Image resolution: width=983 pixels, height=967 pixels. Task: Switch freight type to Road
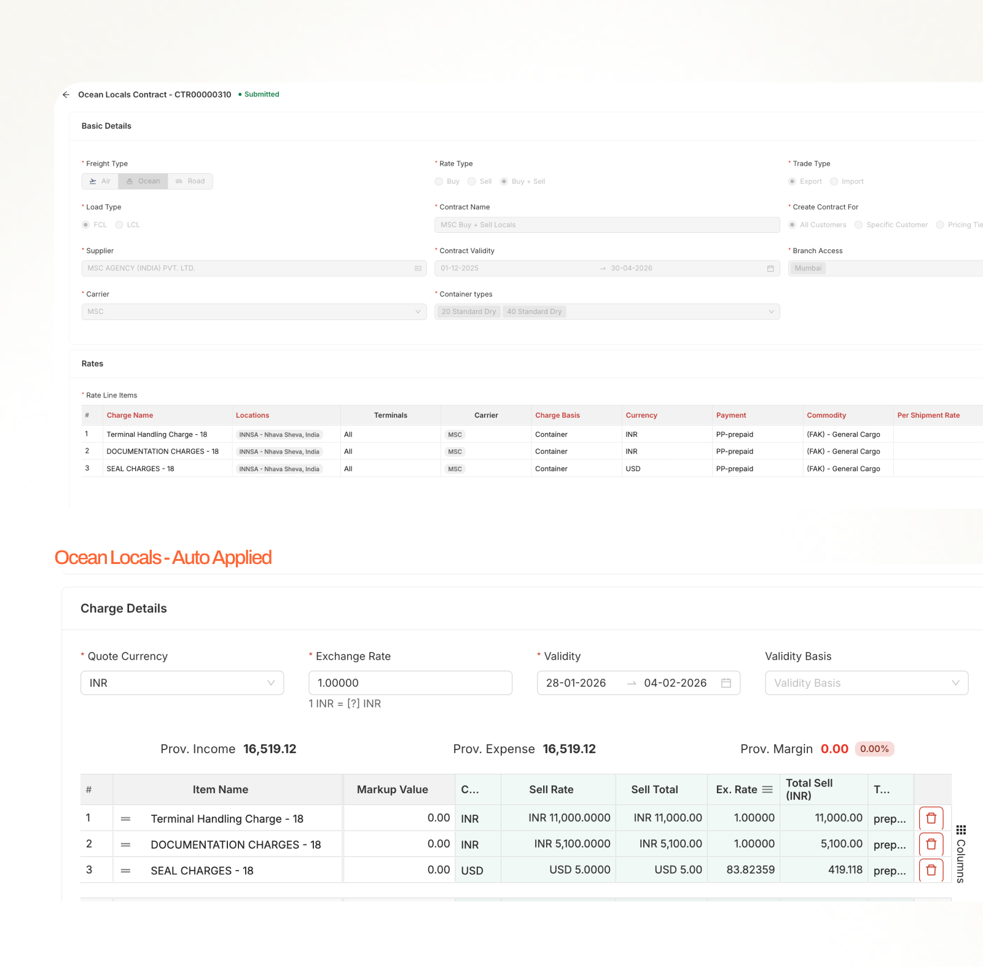coord(190,181)
